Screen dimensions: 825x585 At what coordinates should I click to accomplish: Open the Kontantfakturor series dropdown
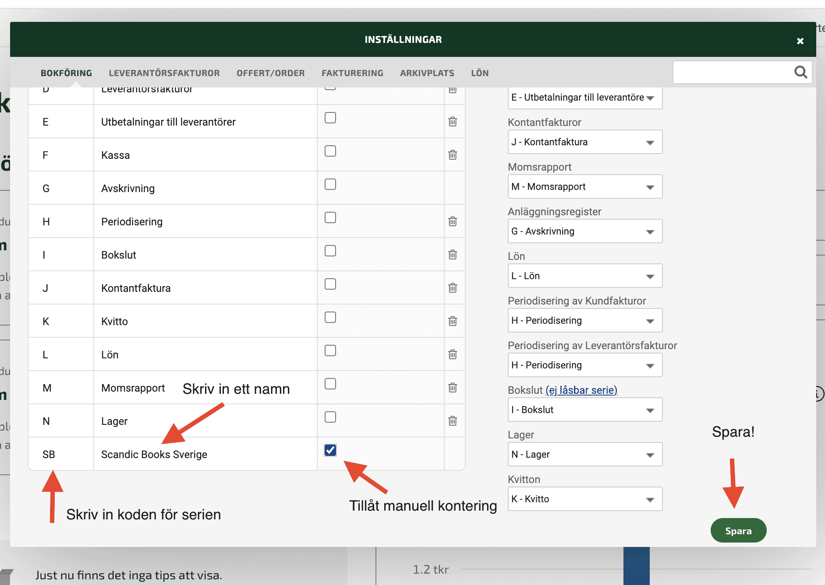[x=585, y=142]
